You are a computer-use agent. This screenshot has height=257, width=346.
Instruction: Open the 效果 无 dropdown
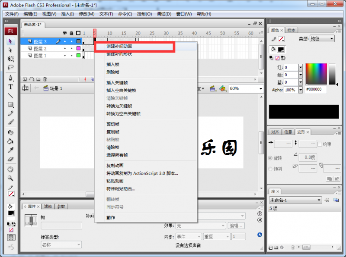[200, 226]
